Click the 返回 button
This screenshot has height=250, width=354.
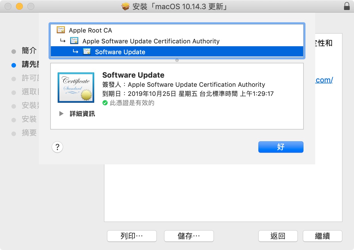click(x=278, y=236)
